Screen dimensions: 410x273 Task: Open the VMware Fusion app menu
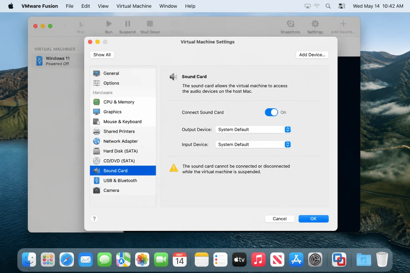40,6
